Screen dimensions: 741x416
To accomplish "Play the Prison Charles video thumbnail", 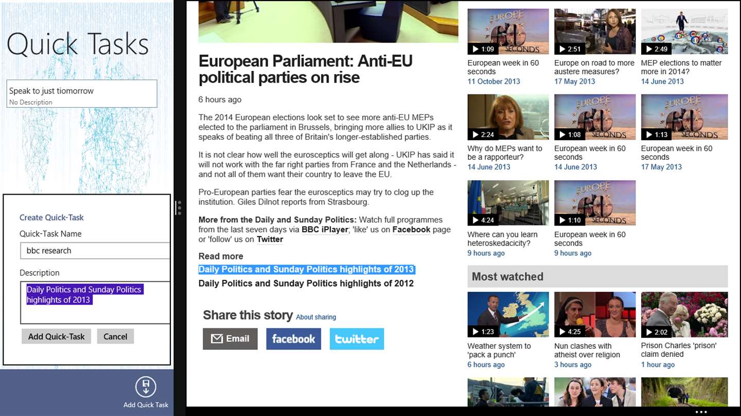I will tap(684, 314).
